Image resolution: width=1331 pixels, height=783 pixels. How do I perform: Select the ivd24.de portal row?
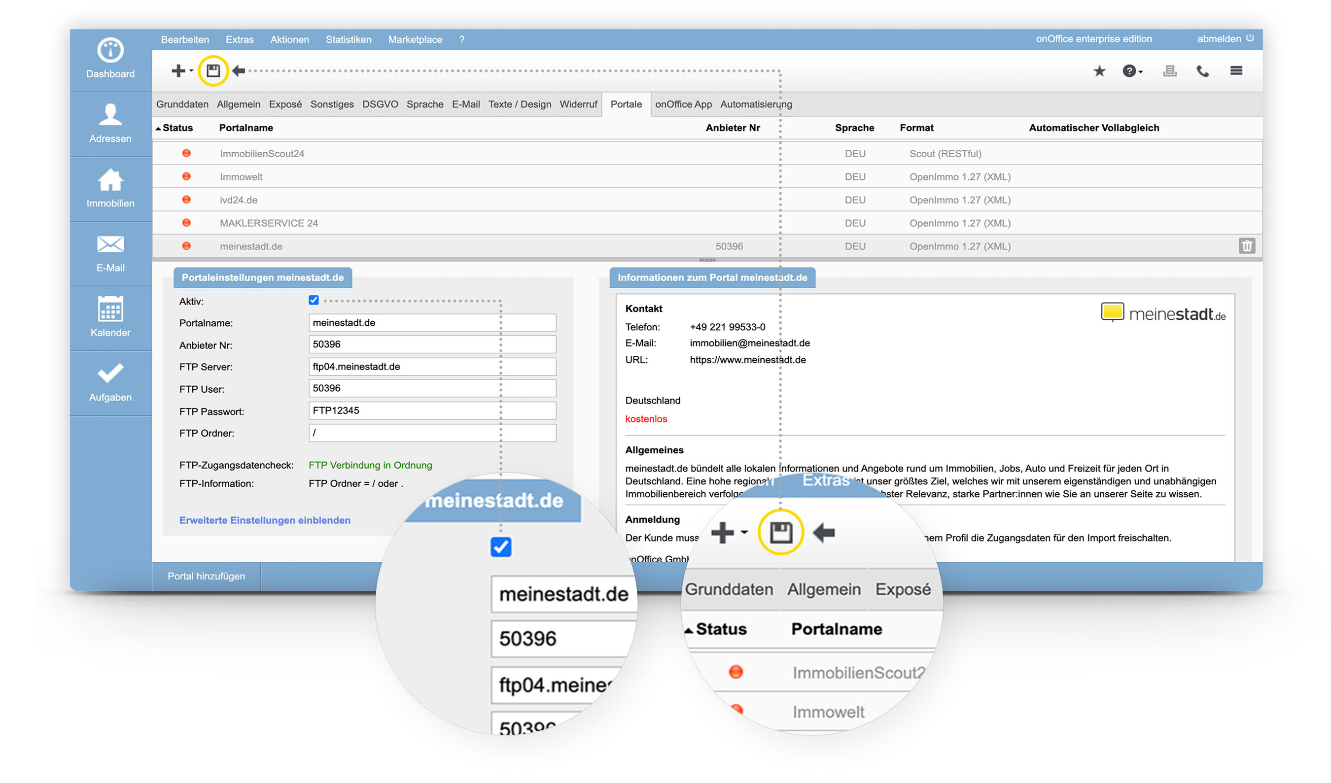click(707, 200)
